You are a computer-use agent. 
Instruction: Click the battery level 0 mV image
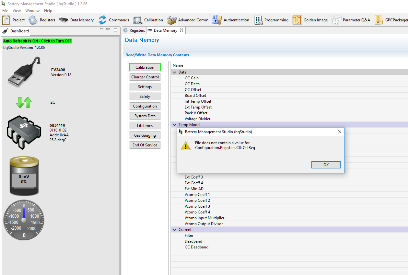coord(24,176)
